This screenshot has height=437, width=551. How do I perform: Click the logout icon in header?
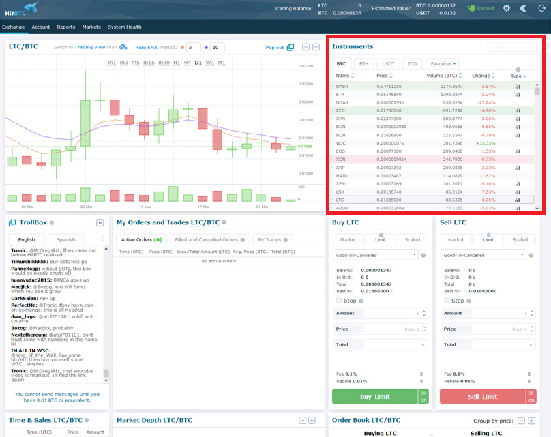(x=541, y=8)
